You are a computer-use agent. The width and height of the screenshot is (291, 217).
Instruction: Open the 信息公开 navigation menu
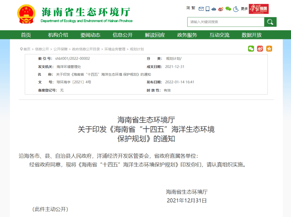(x=123, y=35)
